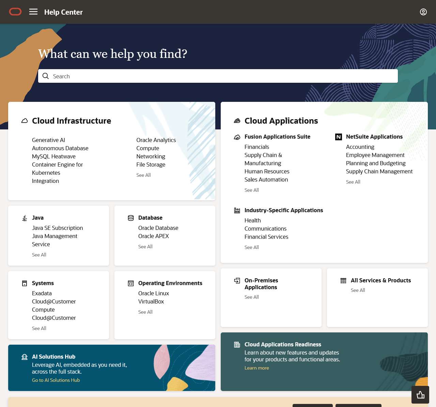Open the Fusion Applications Suite heading

277,137
